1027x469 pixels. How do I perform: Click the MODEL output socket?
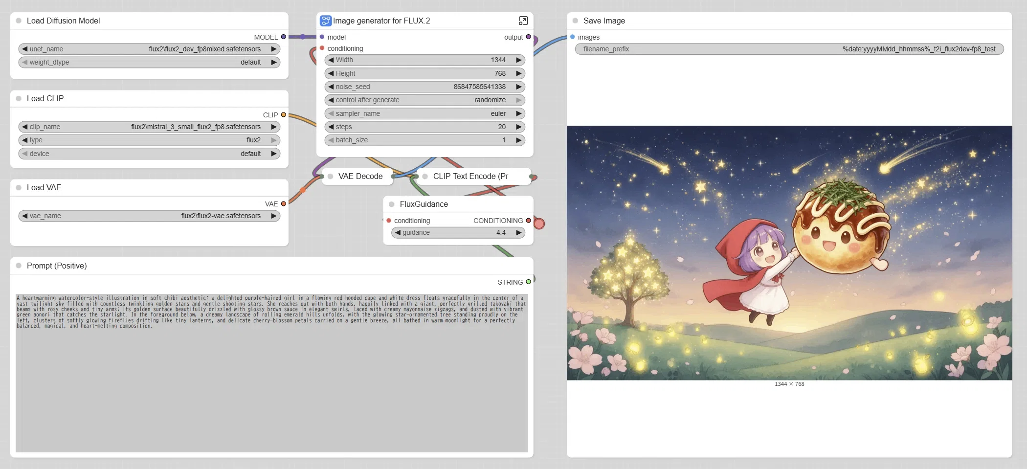coord(284,37)
